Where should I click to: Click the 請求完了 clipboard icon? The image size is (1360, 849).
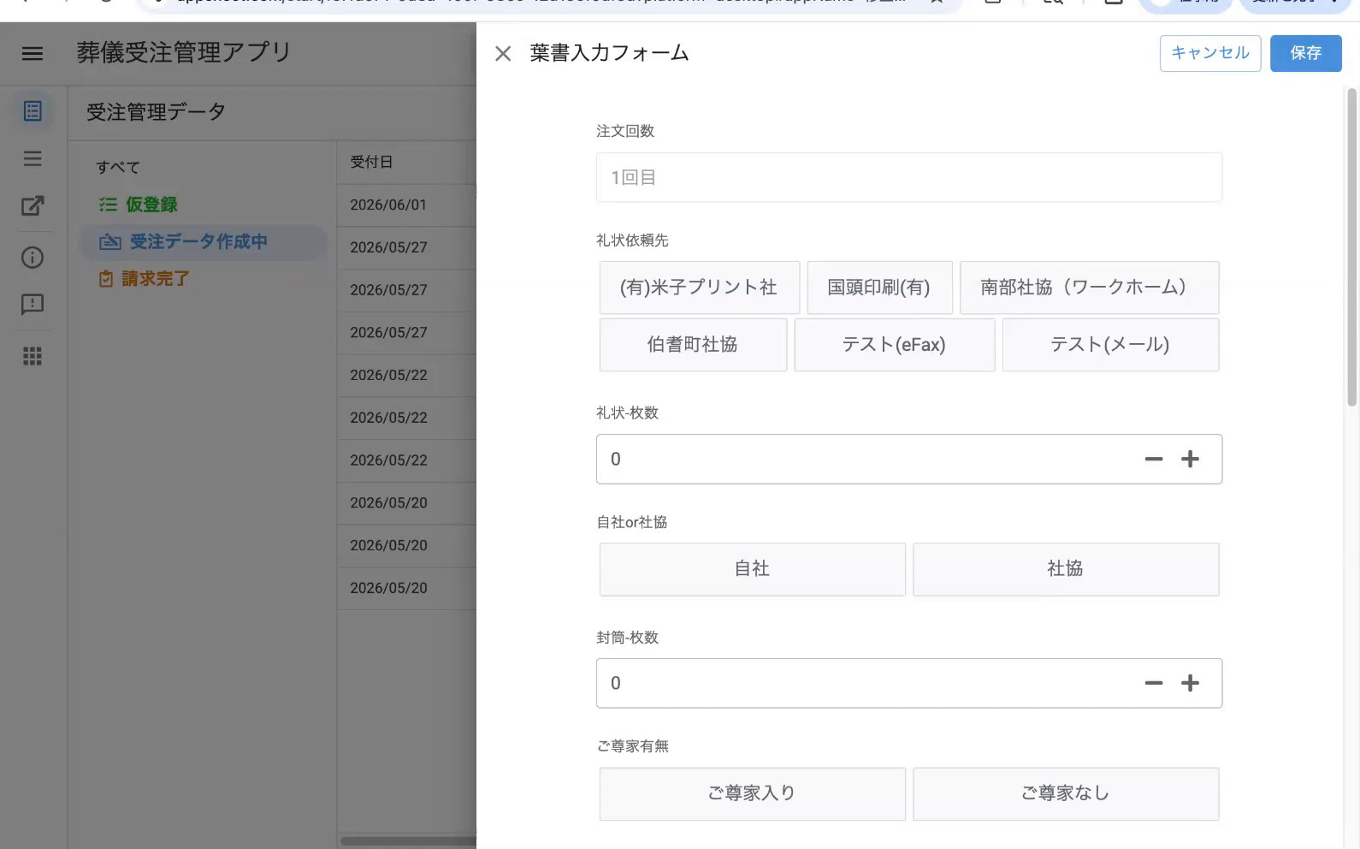coord(106,279)
